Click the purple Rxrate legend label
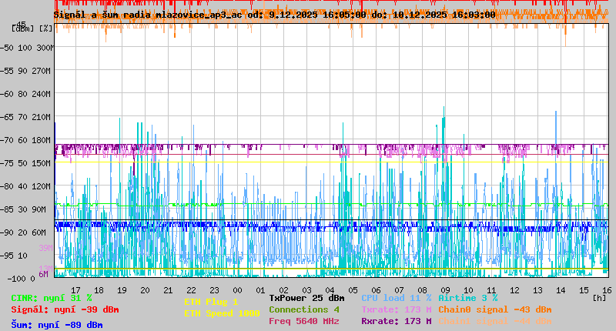This screenshot has width=616, height=331. point(397,321)
